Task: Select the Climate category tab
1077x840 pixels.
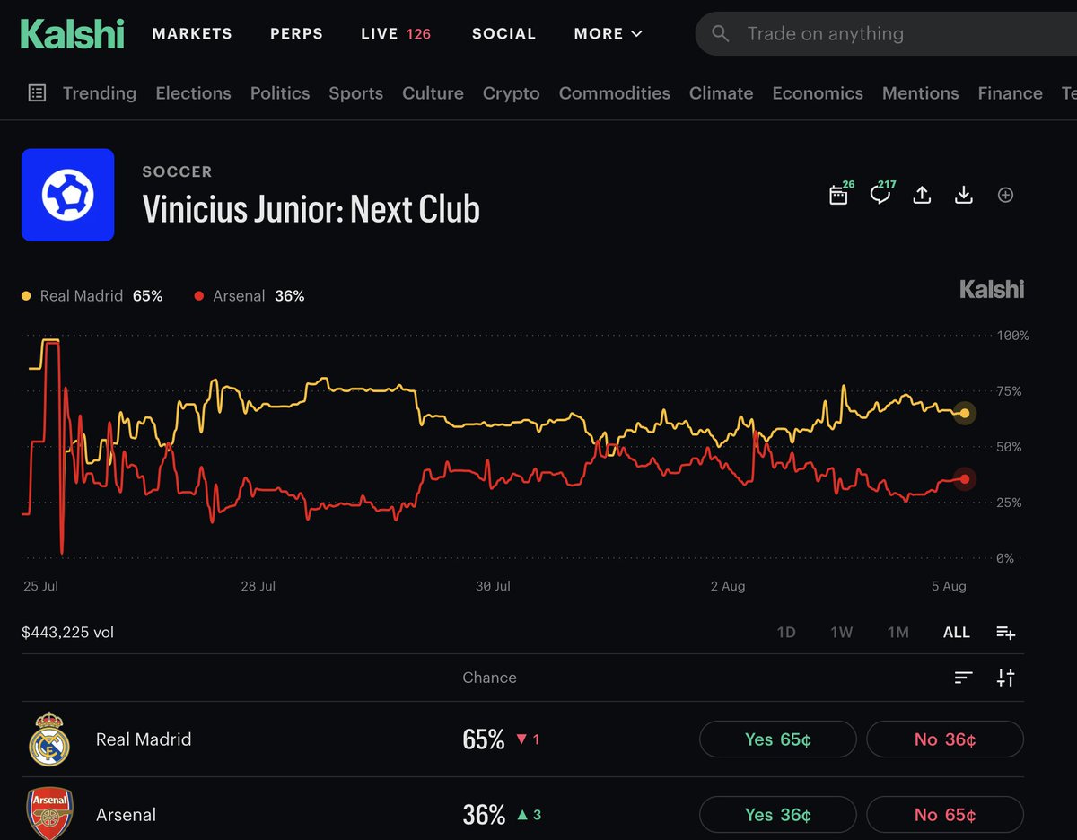Action: click(721, 93)
